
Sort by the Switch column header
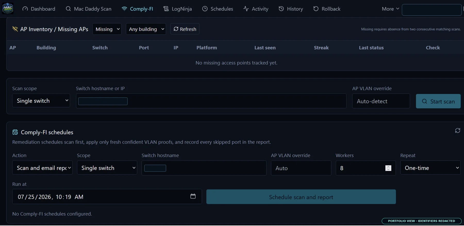pos(100,48)
